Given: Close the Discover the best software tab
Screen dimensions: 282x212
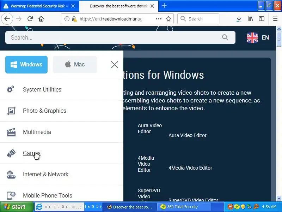Looking at the screenshot, I should pos(152,6).
